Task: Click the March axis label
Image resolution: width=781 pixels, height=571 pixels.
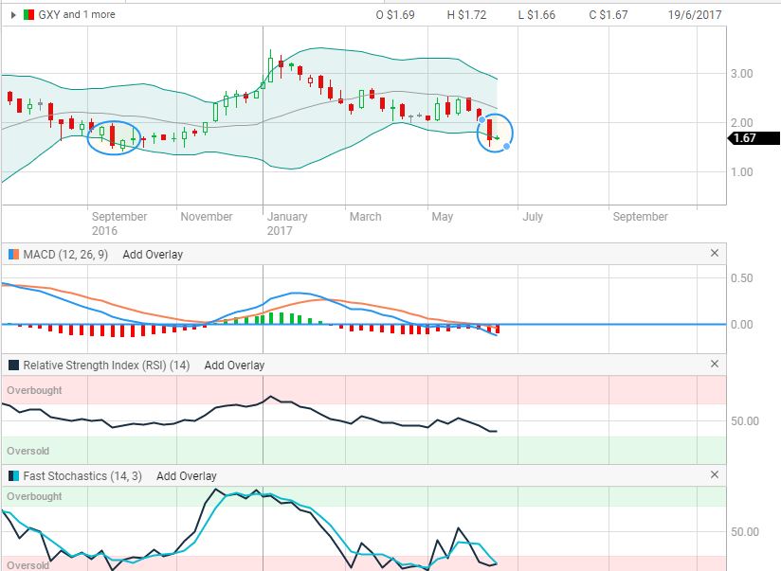Action: click(x=365, y=217)
